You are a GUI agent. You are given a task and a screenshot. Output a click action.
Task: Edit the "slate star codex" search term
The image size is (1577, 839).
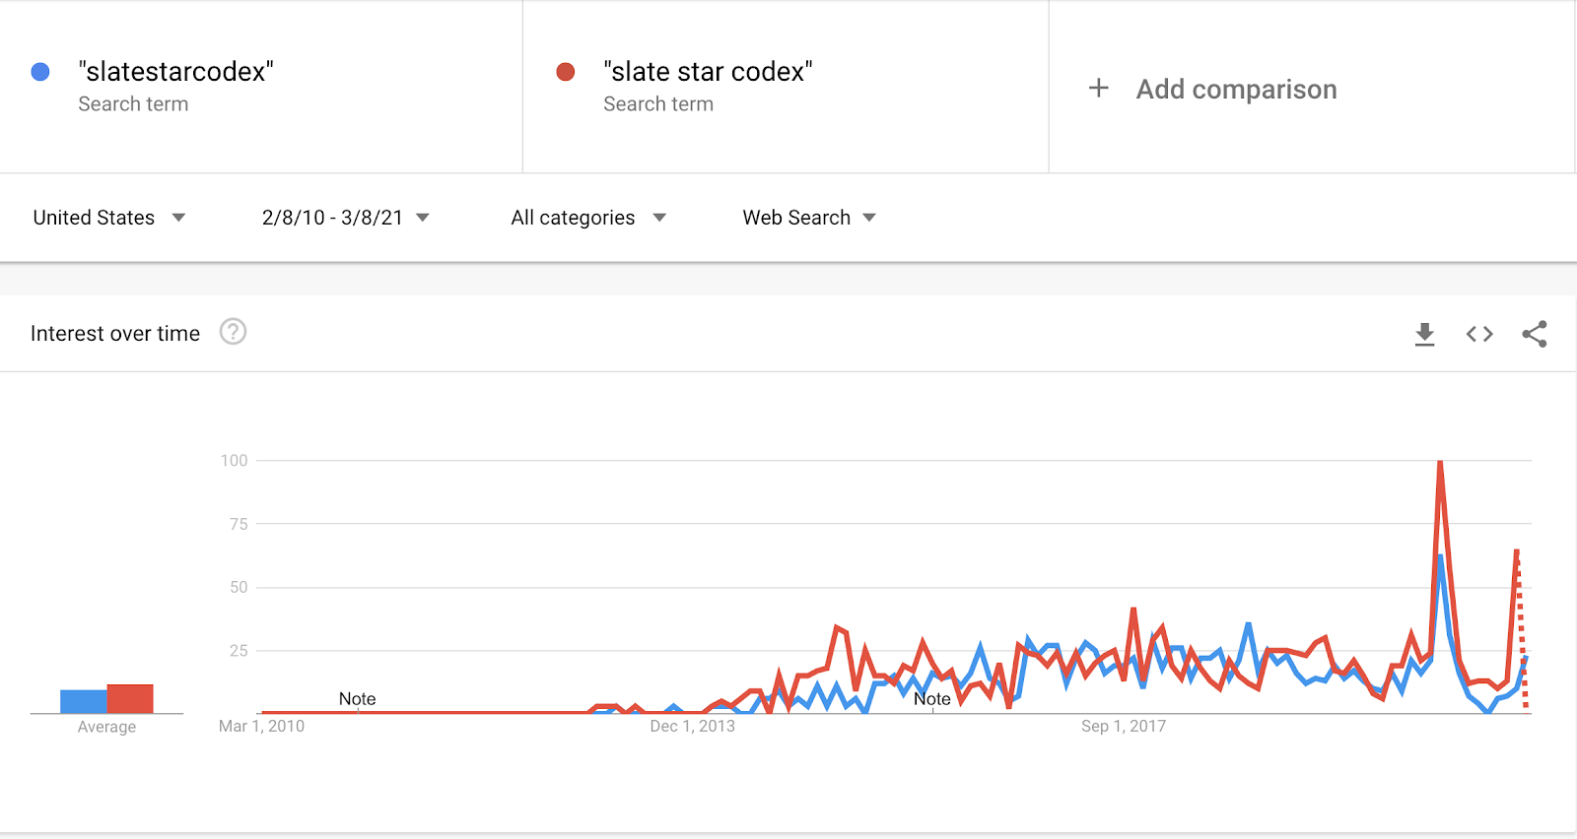[x=708, y=72]
